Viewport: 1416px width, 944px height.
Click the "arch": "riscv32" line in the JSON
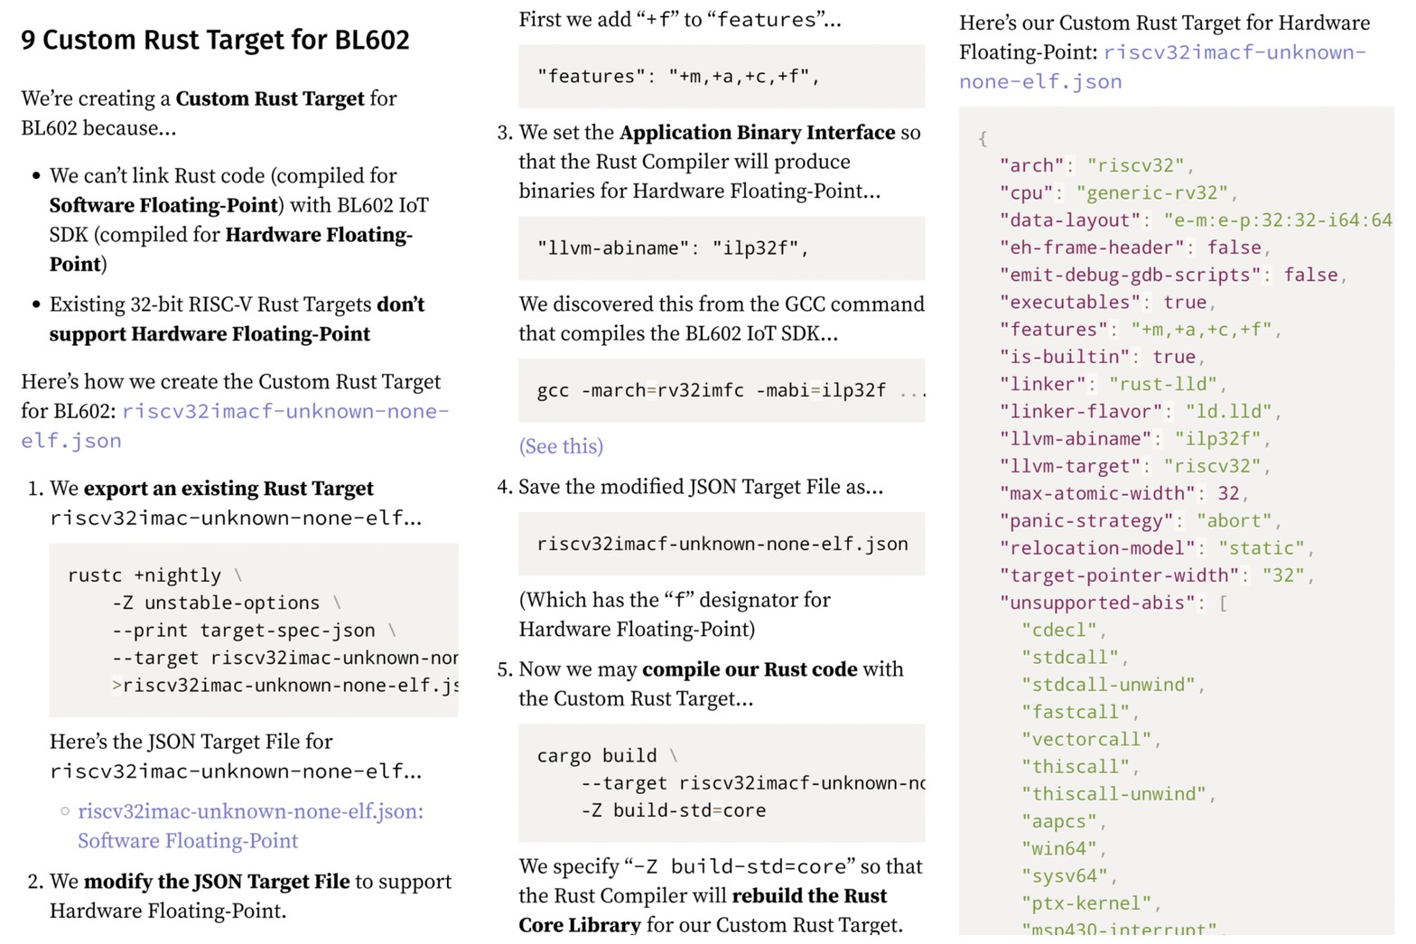tap(1095, 165)
